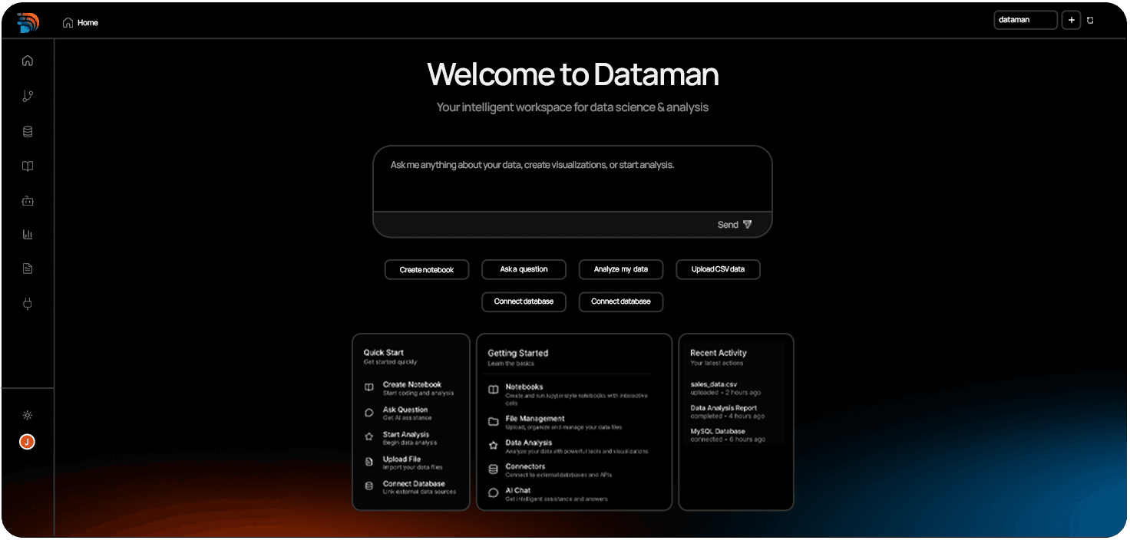Open the Notebooks section via the book icon
The image size is (1130, 540).
[28, 166]
